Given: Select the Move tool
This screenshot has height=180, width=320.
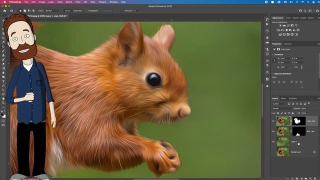Looking at the screenshot, I should 3,20.
